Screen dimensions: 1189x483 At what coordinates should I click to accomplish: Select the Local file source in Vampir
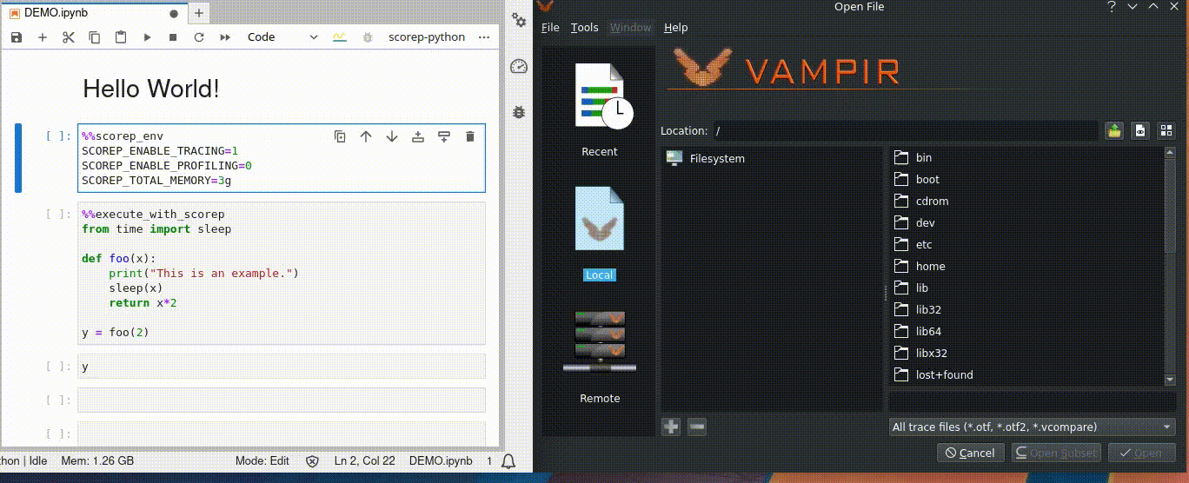600,233
